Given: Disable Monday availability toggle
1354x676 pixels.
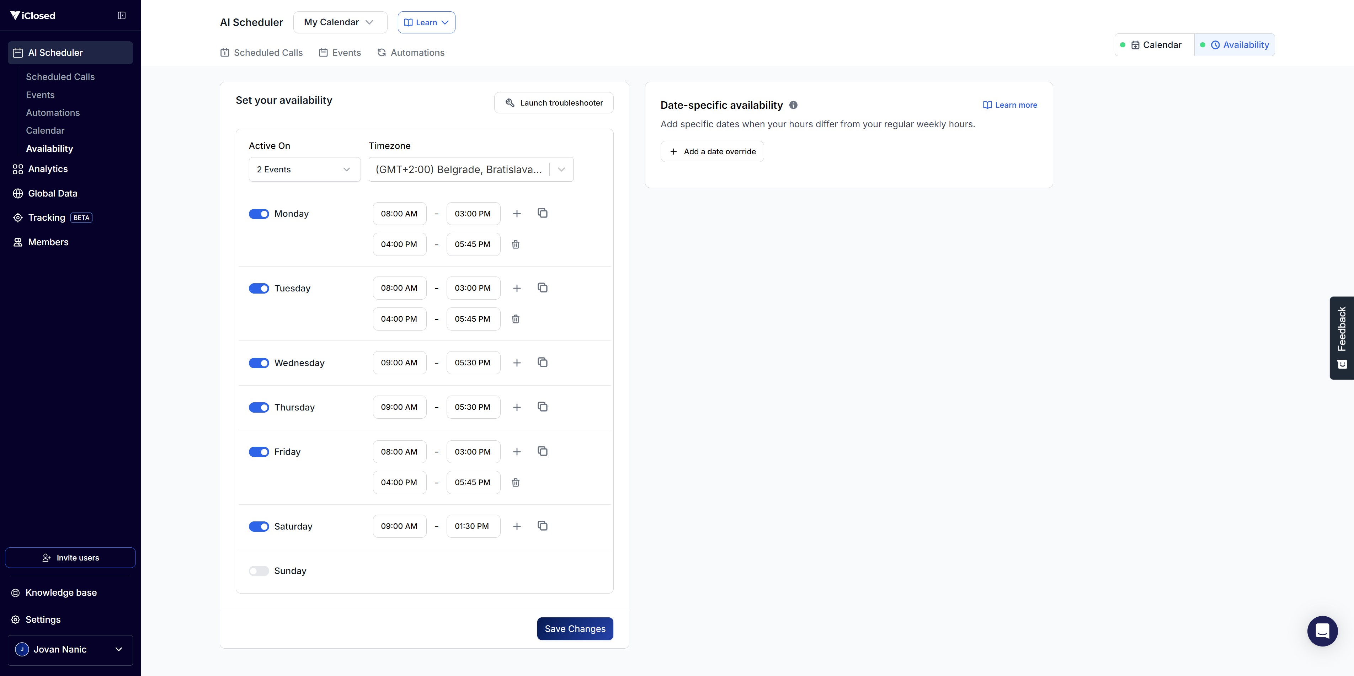Looking at the screenshot, I should [x=258, y=214].
